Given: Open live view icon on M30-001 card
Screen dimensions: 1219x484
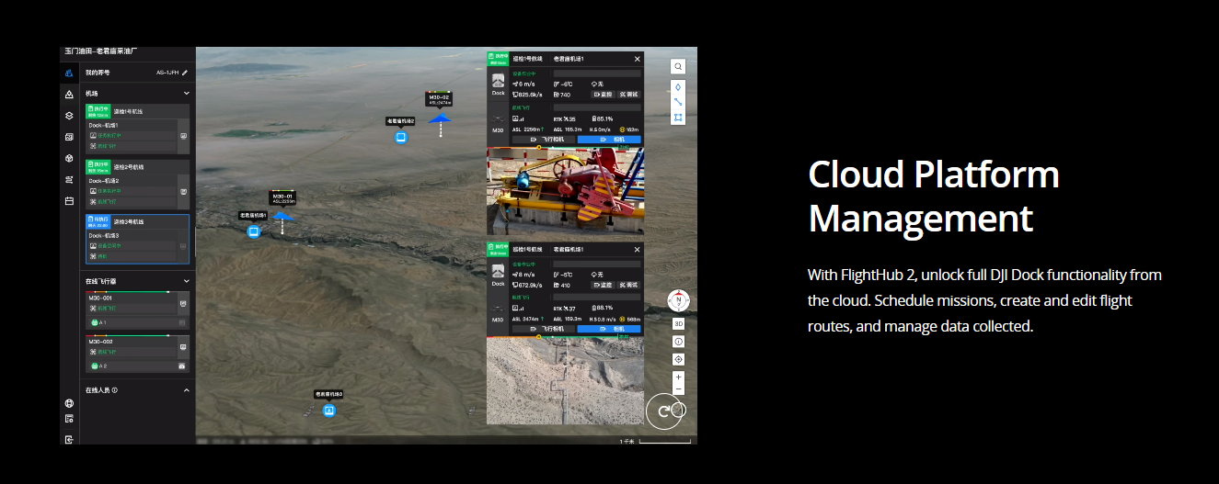Looking at the screenshot, I should click(x=182, y=303).
